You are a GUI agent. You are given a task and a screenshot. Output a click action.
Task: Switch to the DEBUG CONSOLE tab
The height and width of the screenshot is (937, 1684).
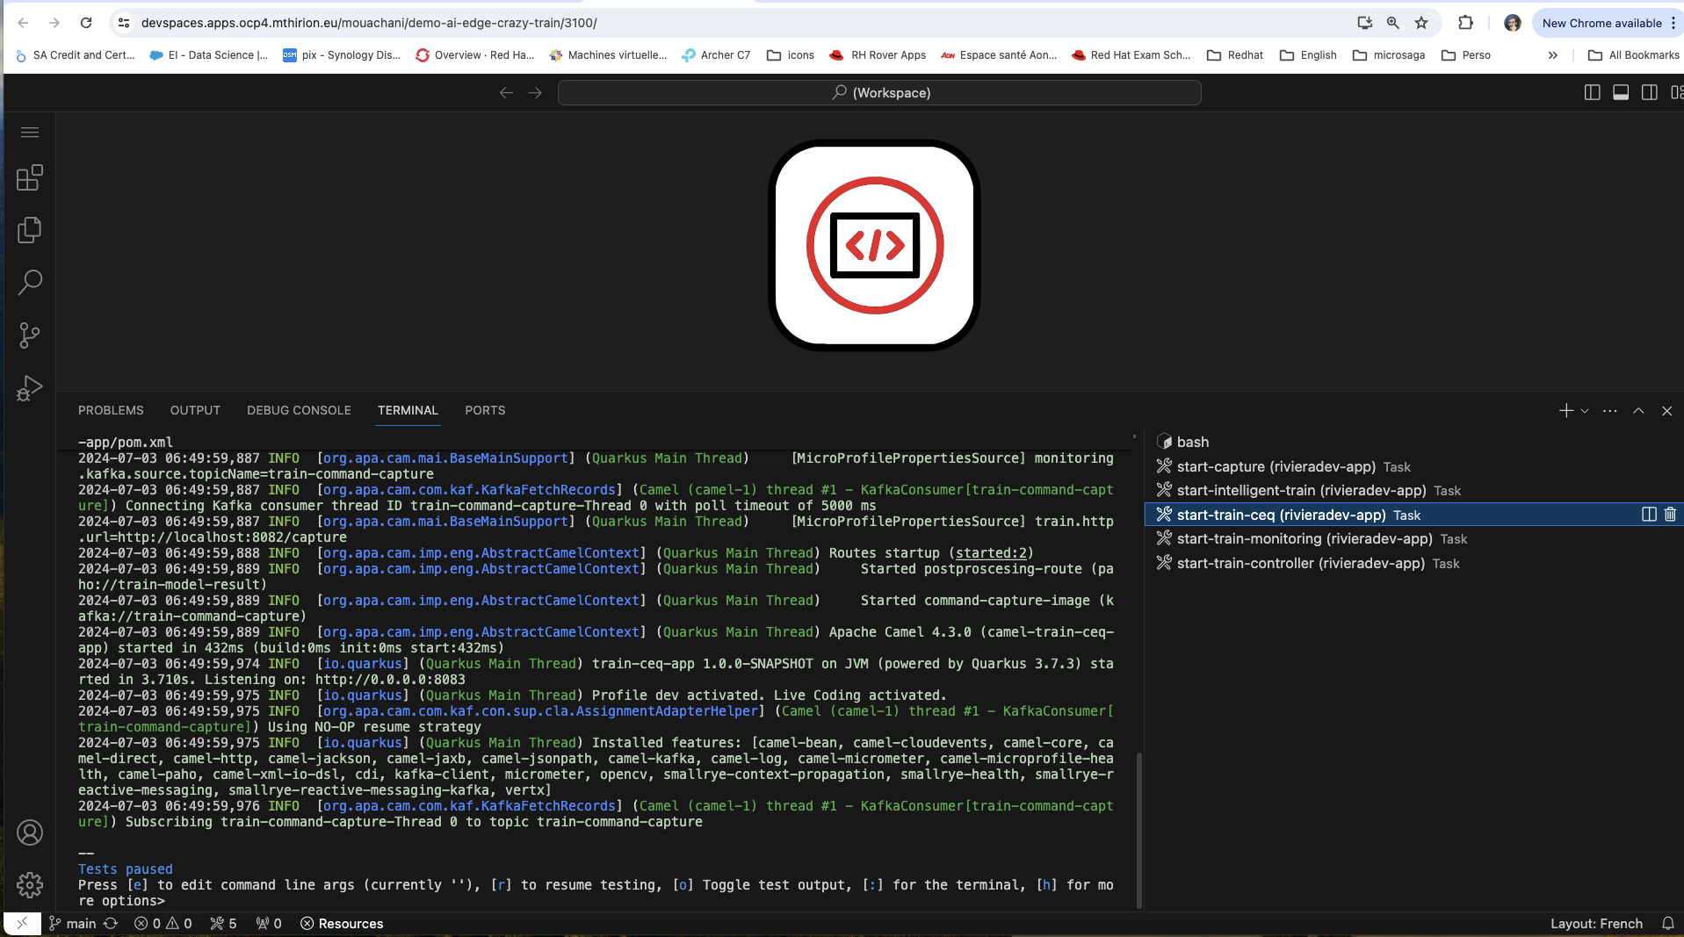[x=299, y=410]
